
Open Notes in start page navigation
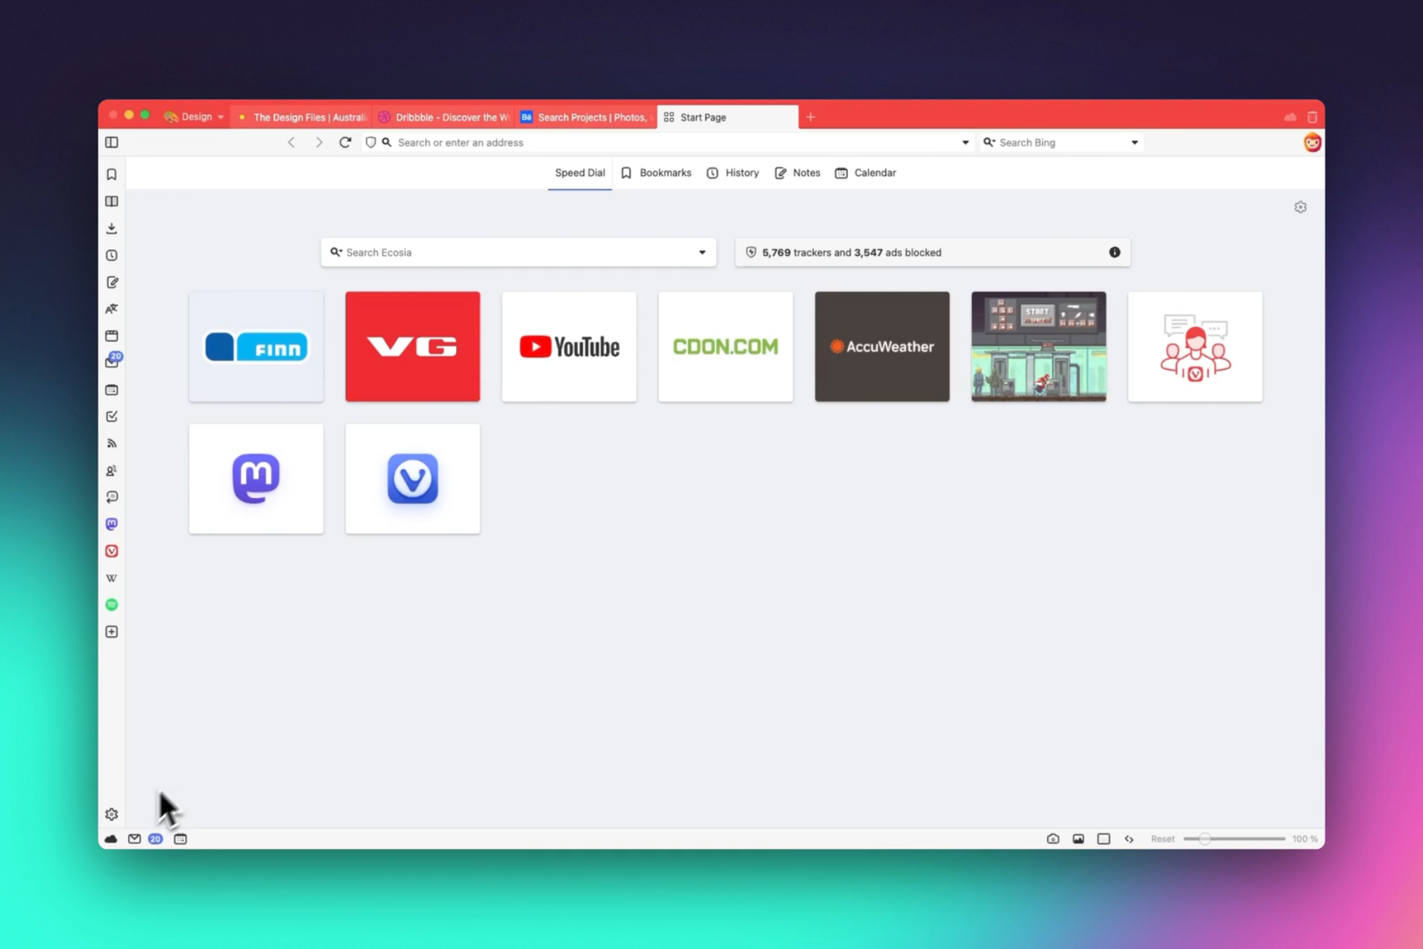point(797,173)
